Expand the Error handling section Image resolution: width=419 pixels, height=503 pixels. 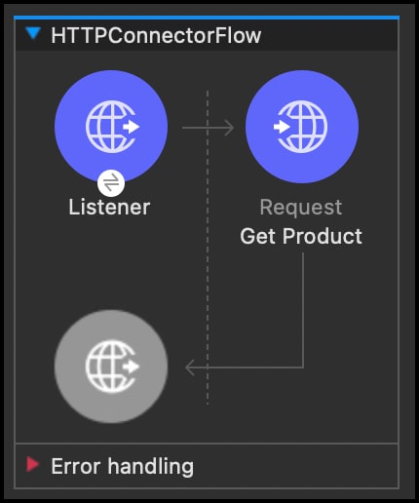point(33,464)
